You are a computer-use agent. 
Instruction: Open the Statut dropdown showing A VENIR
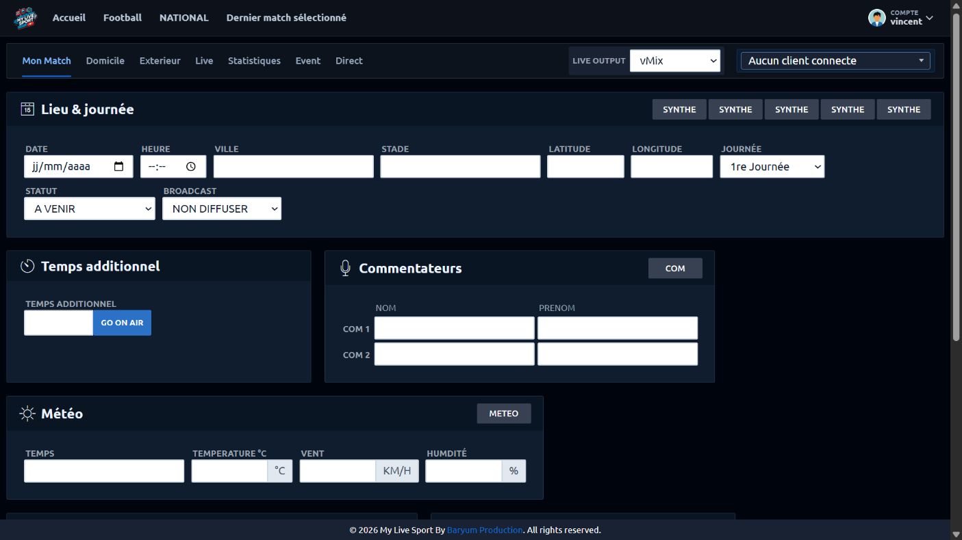tap(90, 208)
